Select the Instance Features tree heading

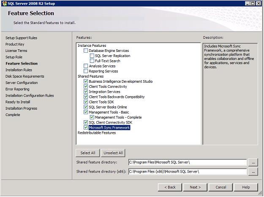[92, 46]
